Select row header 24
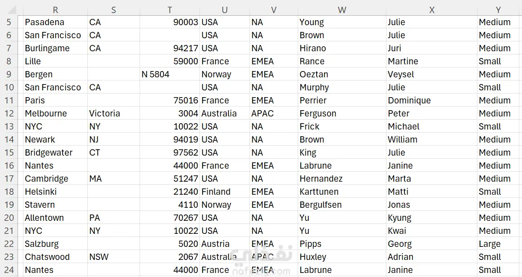This screenshot has height=277, width=522. [9, 270]
